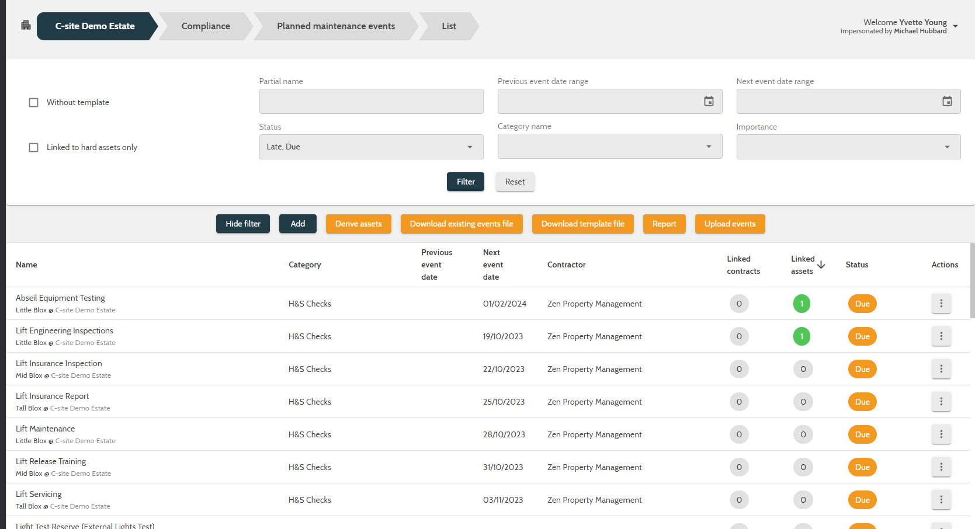Click the sort arrow on Linked assets column

[821, 264]
